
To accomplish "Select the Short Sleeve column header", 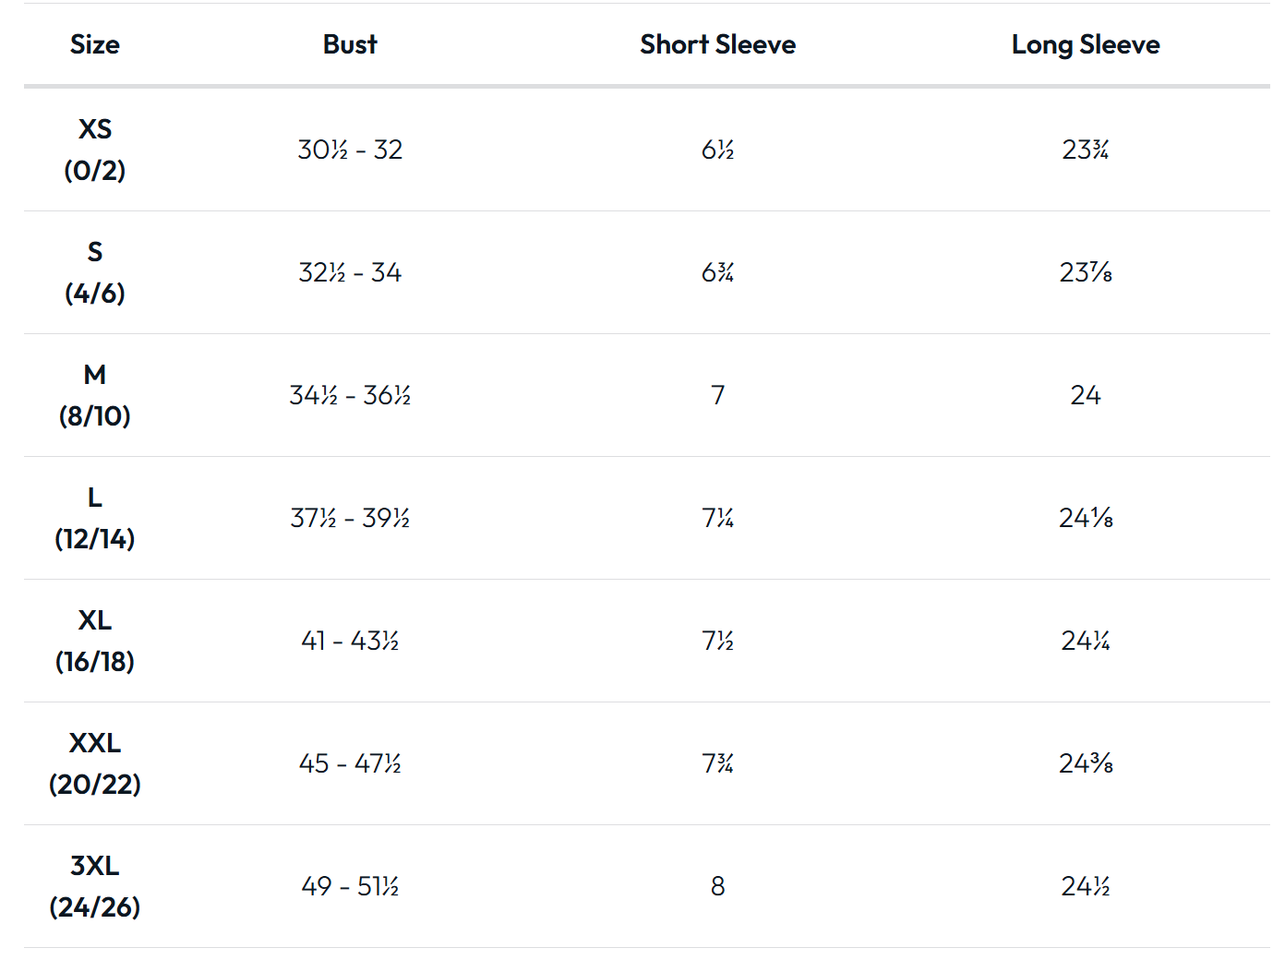I will click(x=717, y=44).
